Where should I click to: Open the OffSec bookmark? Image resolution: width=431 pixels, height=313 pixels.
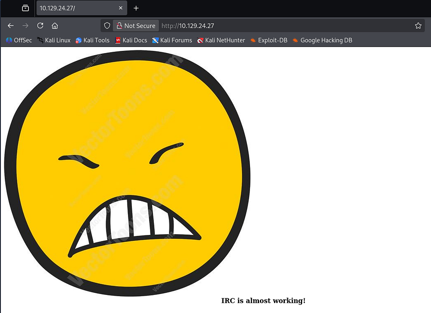(x=19, y=40)
